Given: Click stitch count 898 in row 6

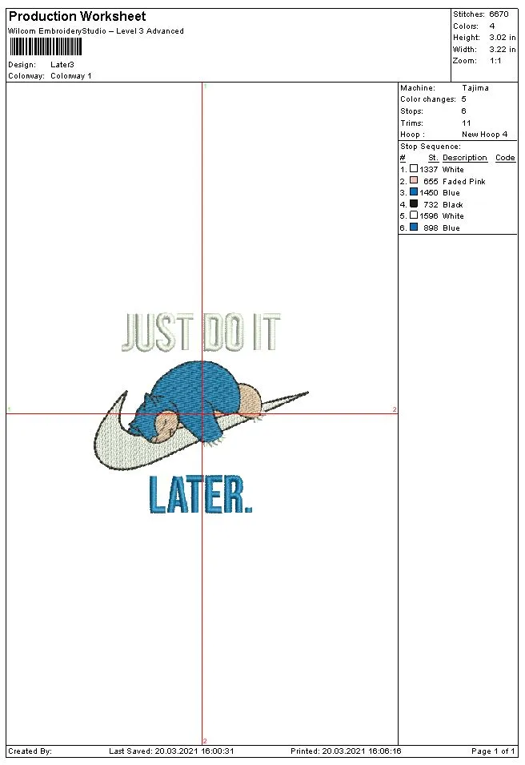Looking at the screenshot, I should (431, 227).
